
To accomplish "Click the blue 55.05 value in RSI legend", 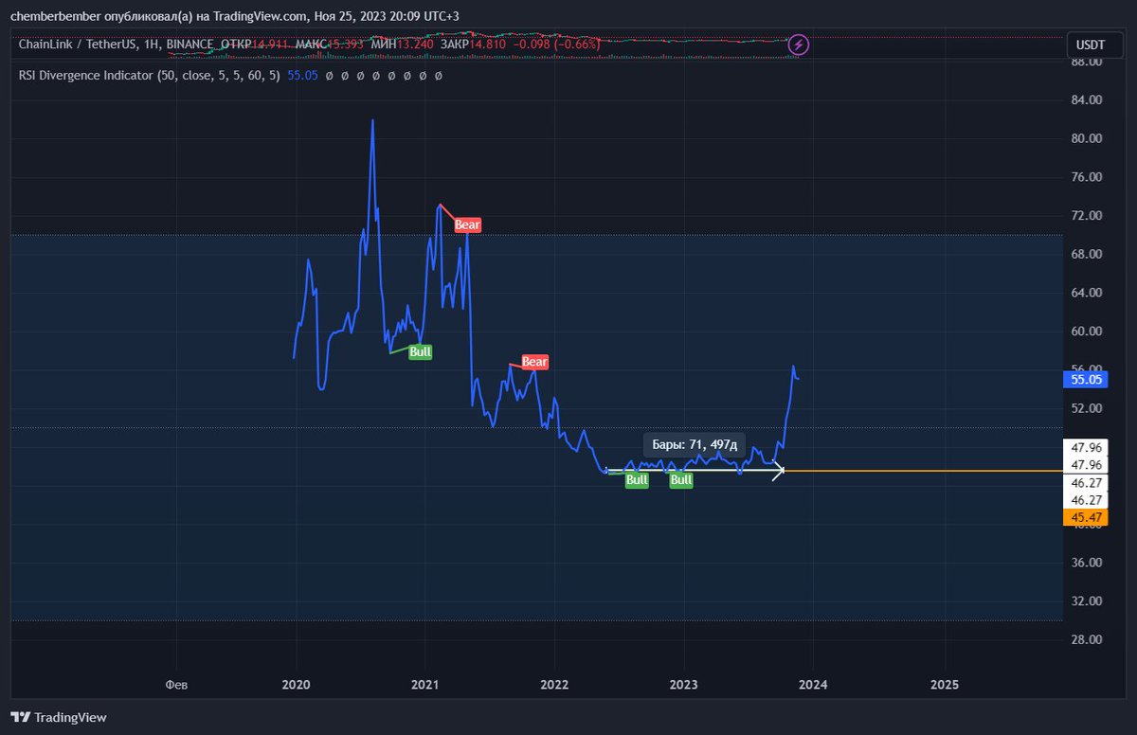I will [302, 74].
